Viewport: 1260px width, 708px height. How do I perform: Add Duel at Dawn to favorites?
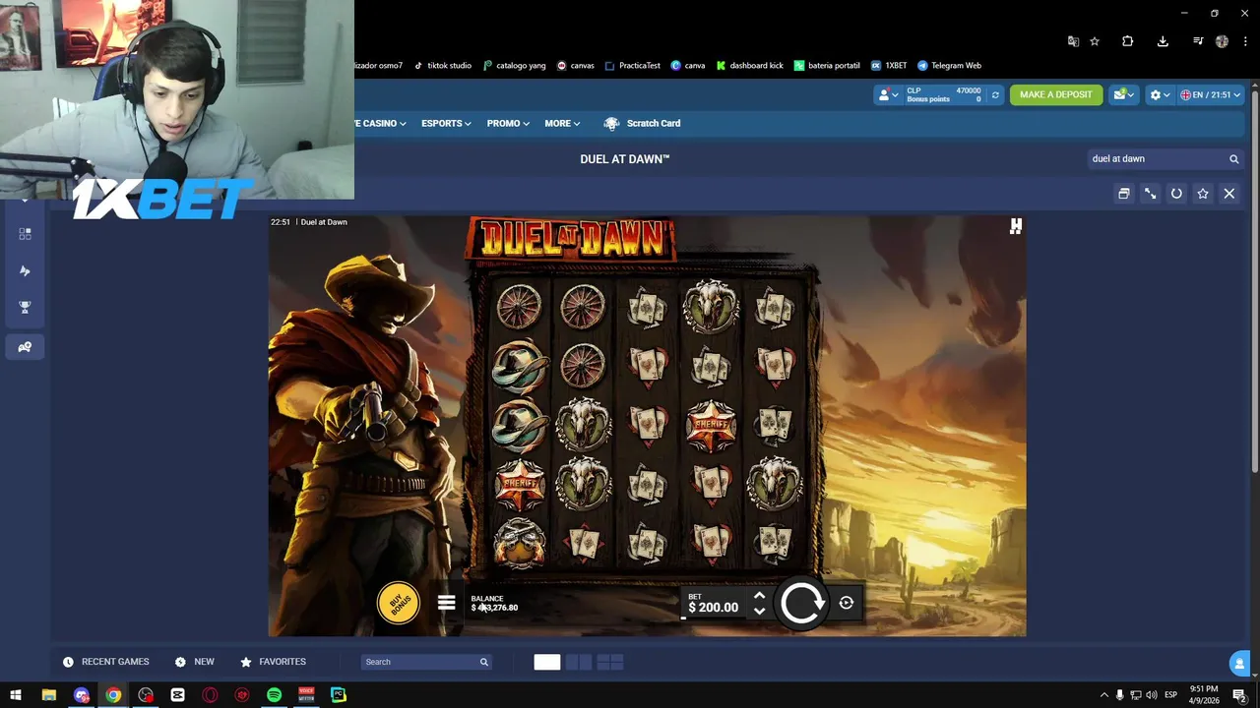click(x=1203, y=194)
